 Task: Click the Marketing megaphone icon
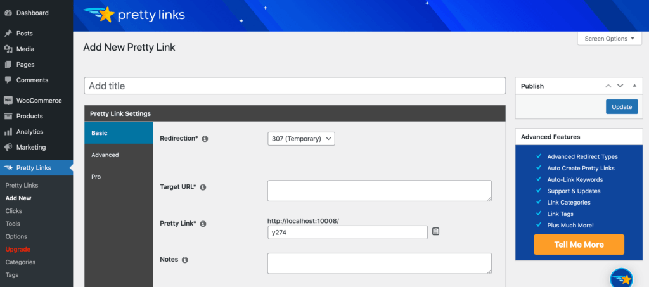point(8,147)
